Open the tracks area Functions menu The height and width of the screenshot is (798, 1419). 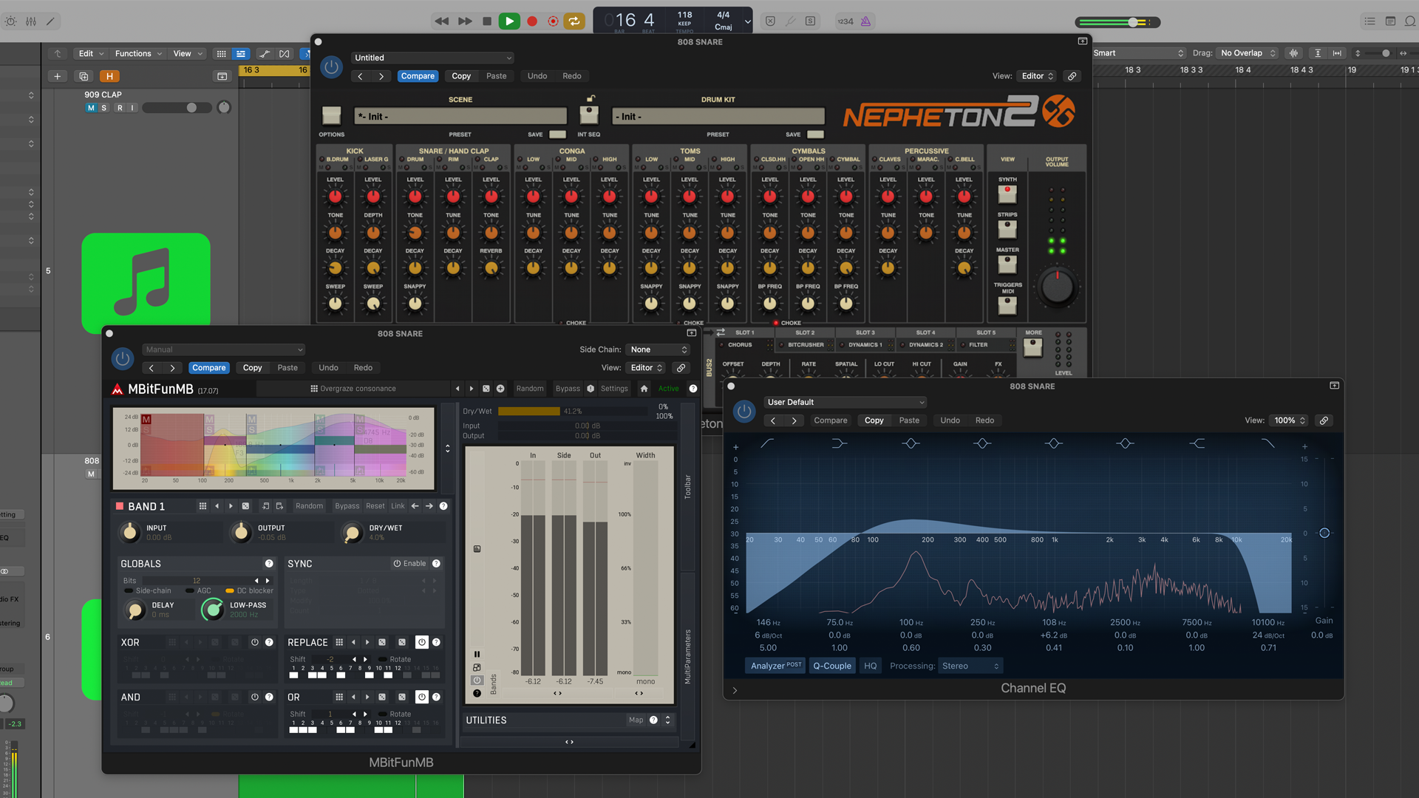138,53
